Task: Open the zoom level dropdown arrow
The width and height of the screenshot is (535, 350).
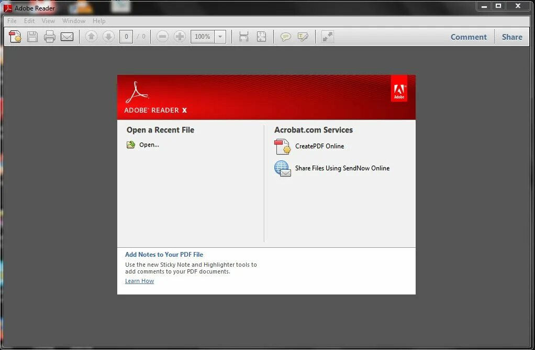Action: (x=220, y=37)
